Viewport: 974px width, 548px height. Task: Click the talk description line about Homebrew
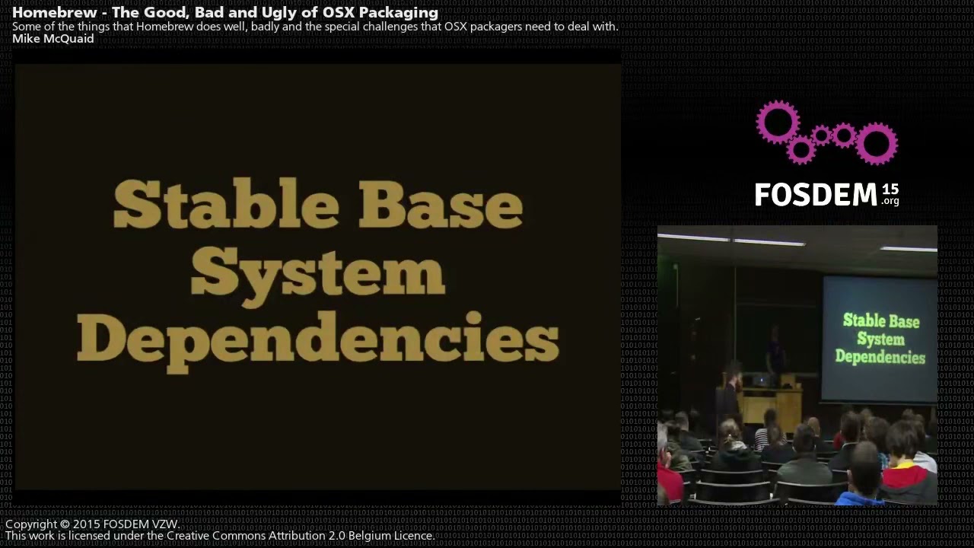point(315,26)
